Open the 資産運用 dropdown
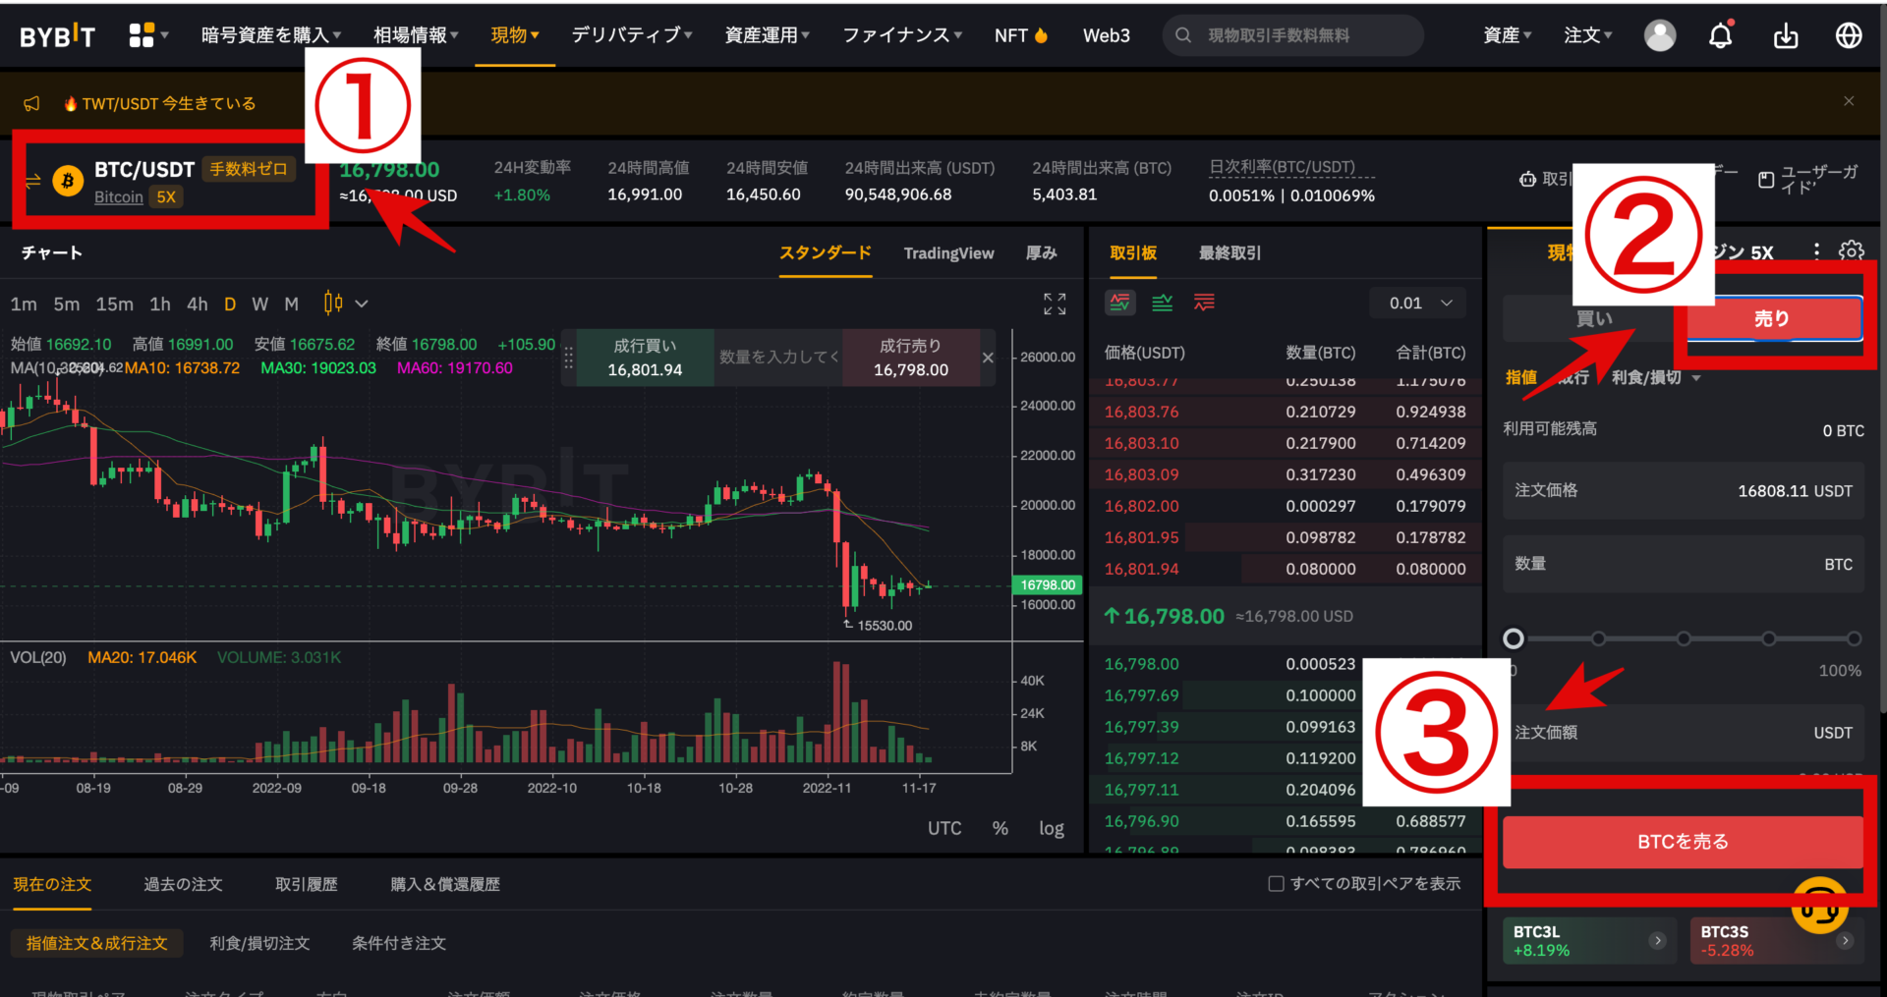 click(767, 35)
